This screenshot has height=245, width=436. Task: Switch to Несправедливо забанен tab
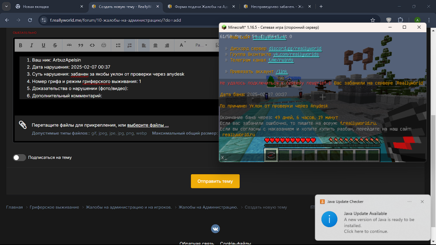point(277,7)
